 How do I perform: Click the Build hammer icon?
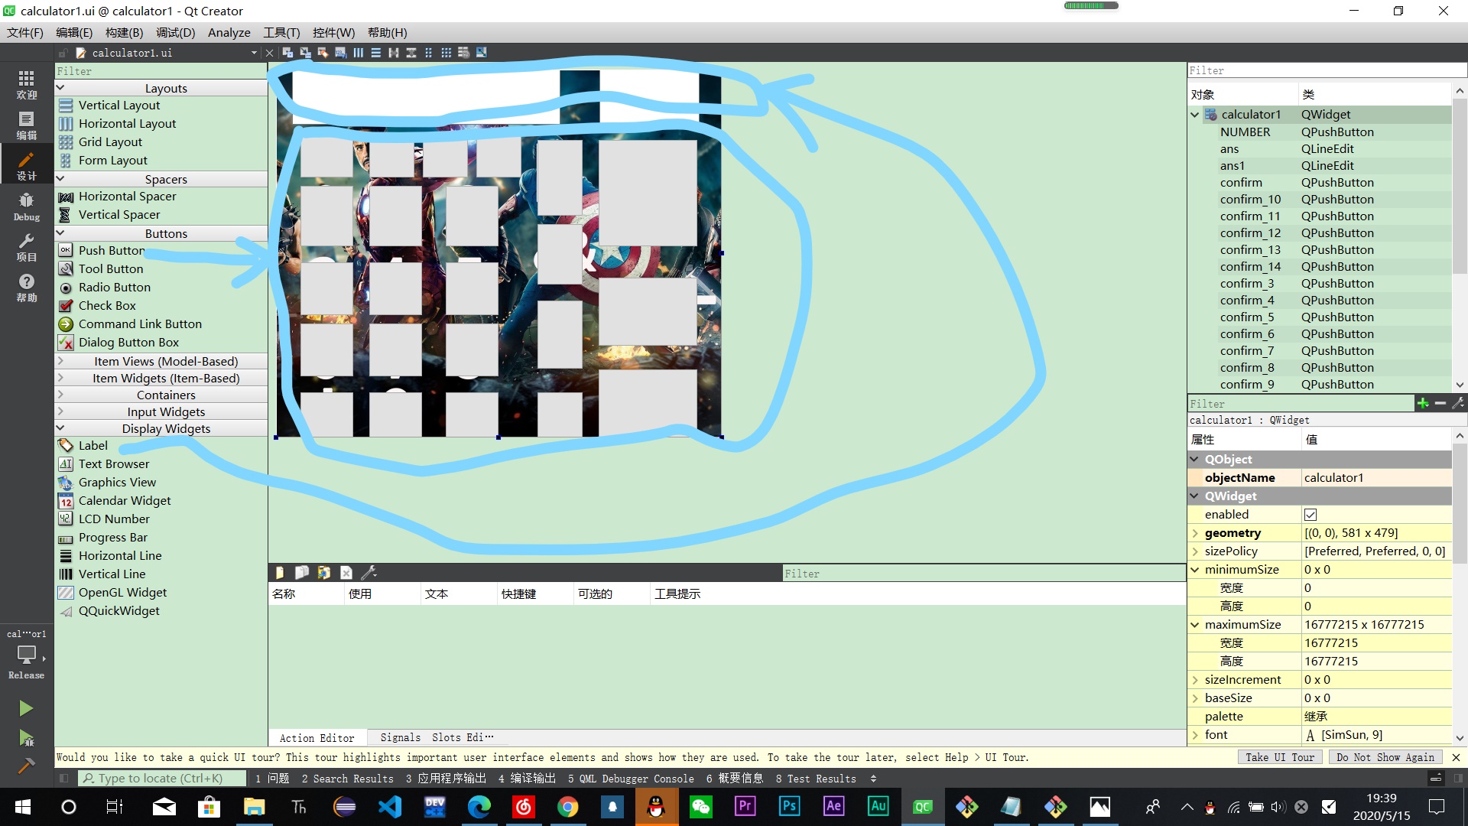click(x=26, y=766)
